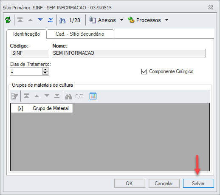Click the grid columns configuration icon
220x195 pixels.
coord(93,96)
